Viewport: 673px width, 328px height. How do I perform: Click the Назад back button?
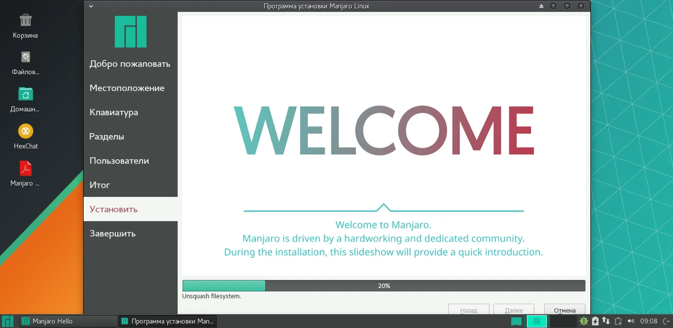pyautogui.click(x=469, y=310)
